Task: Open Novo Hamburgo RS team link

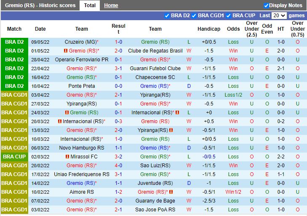Action: click(82, 148)
